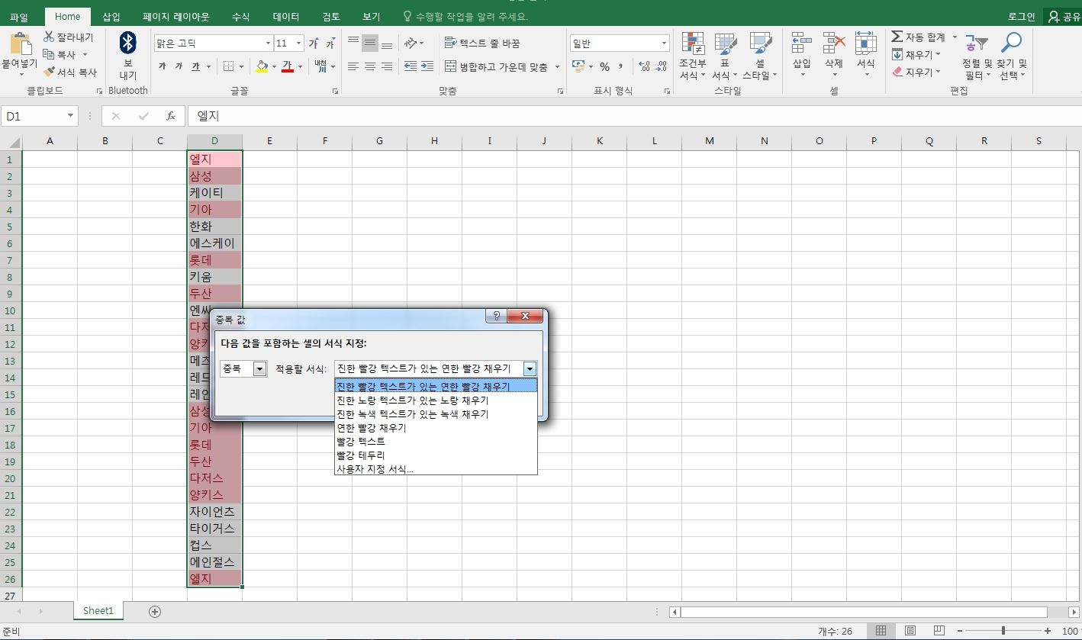Click the Name Box showing D1

coord(40,116)
